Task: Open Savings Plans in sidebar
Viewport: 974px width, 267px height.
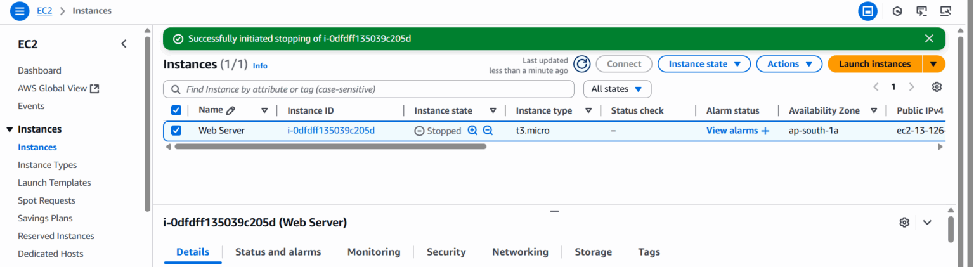Action: [45, 218]
